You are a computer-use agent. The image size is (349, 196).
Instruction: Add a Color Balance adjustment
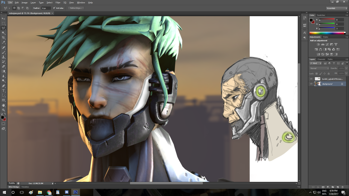(321, 49)
